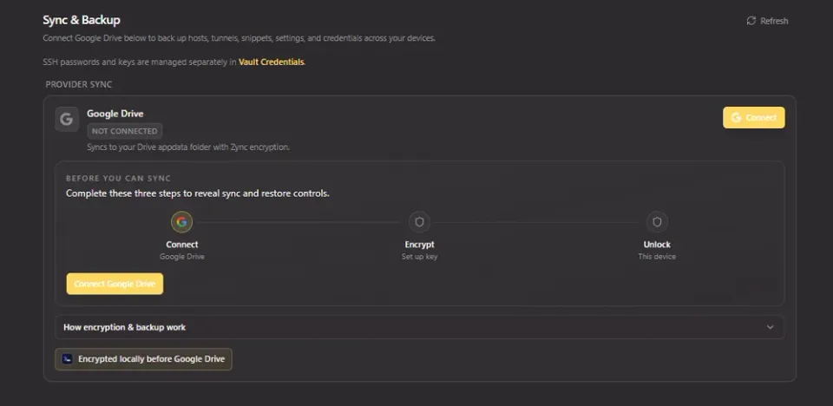The height and width of the screenshot is (406, 833).
Task: Click the yellow Connect button beside Google Drive
Action: click(753, 117)
